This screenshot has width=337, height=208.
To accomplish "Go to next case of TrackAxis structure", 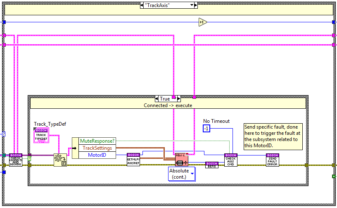I will (196, 5).
